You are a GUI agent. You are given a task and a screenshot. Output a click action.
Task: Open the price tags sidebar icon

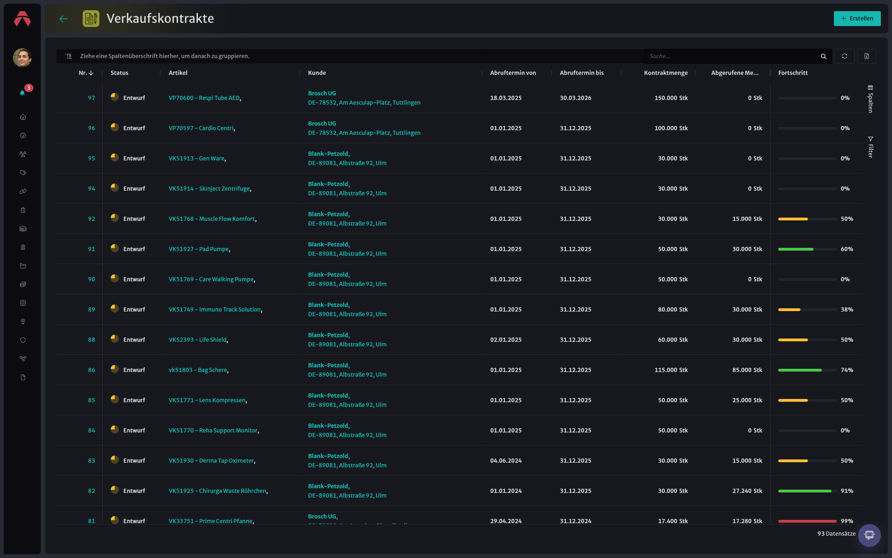click(x=23, y=173)
